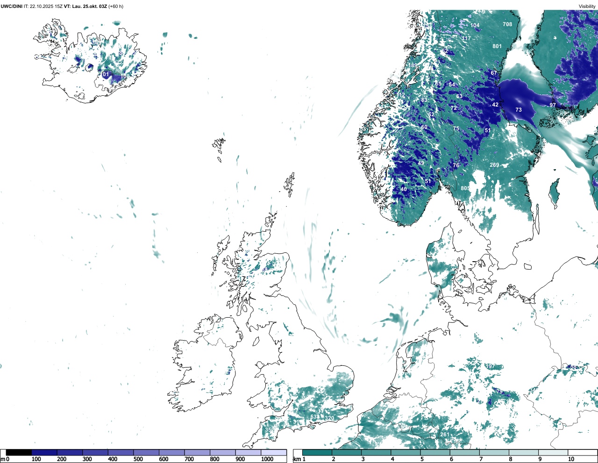Click the '49' value in southern Norway
The width and height of the screenshot is (598, 463).
(421, 163)
